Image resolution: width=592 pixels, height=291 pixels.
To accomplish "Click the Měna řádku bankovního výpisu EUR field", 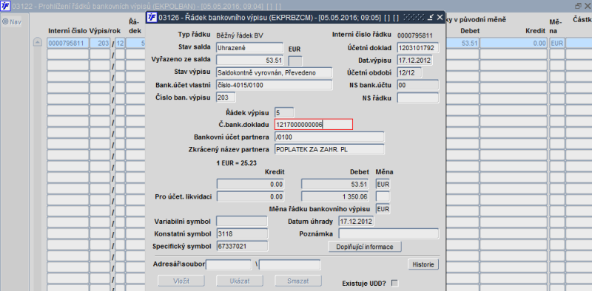I will (x=383, y=209).
